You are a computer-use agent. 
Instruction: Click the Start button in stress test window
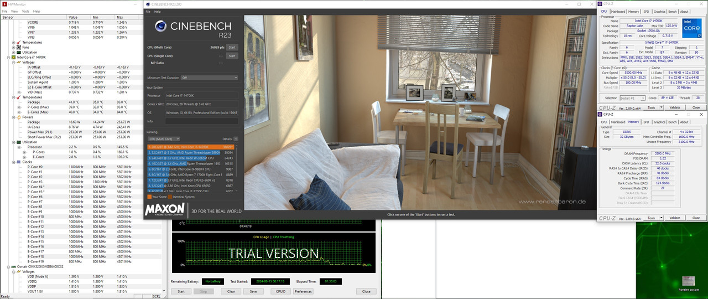click(181, 291)
